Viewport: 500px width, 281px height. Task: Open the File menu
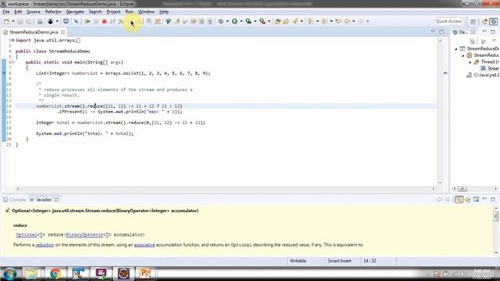pyautogui.click(x=6, y=12)
